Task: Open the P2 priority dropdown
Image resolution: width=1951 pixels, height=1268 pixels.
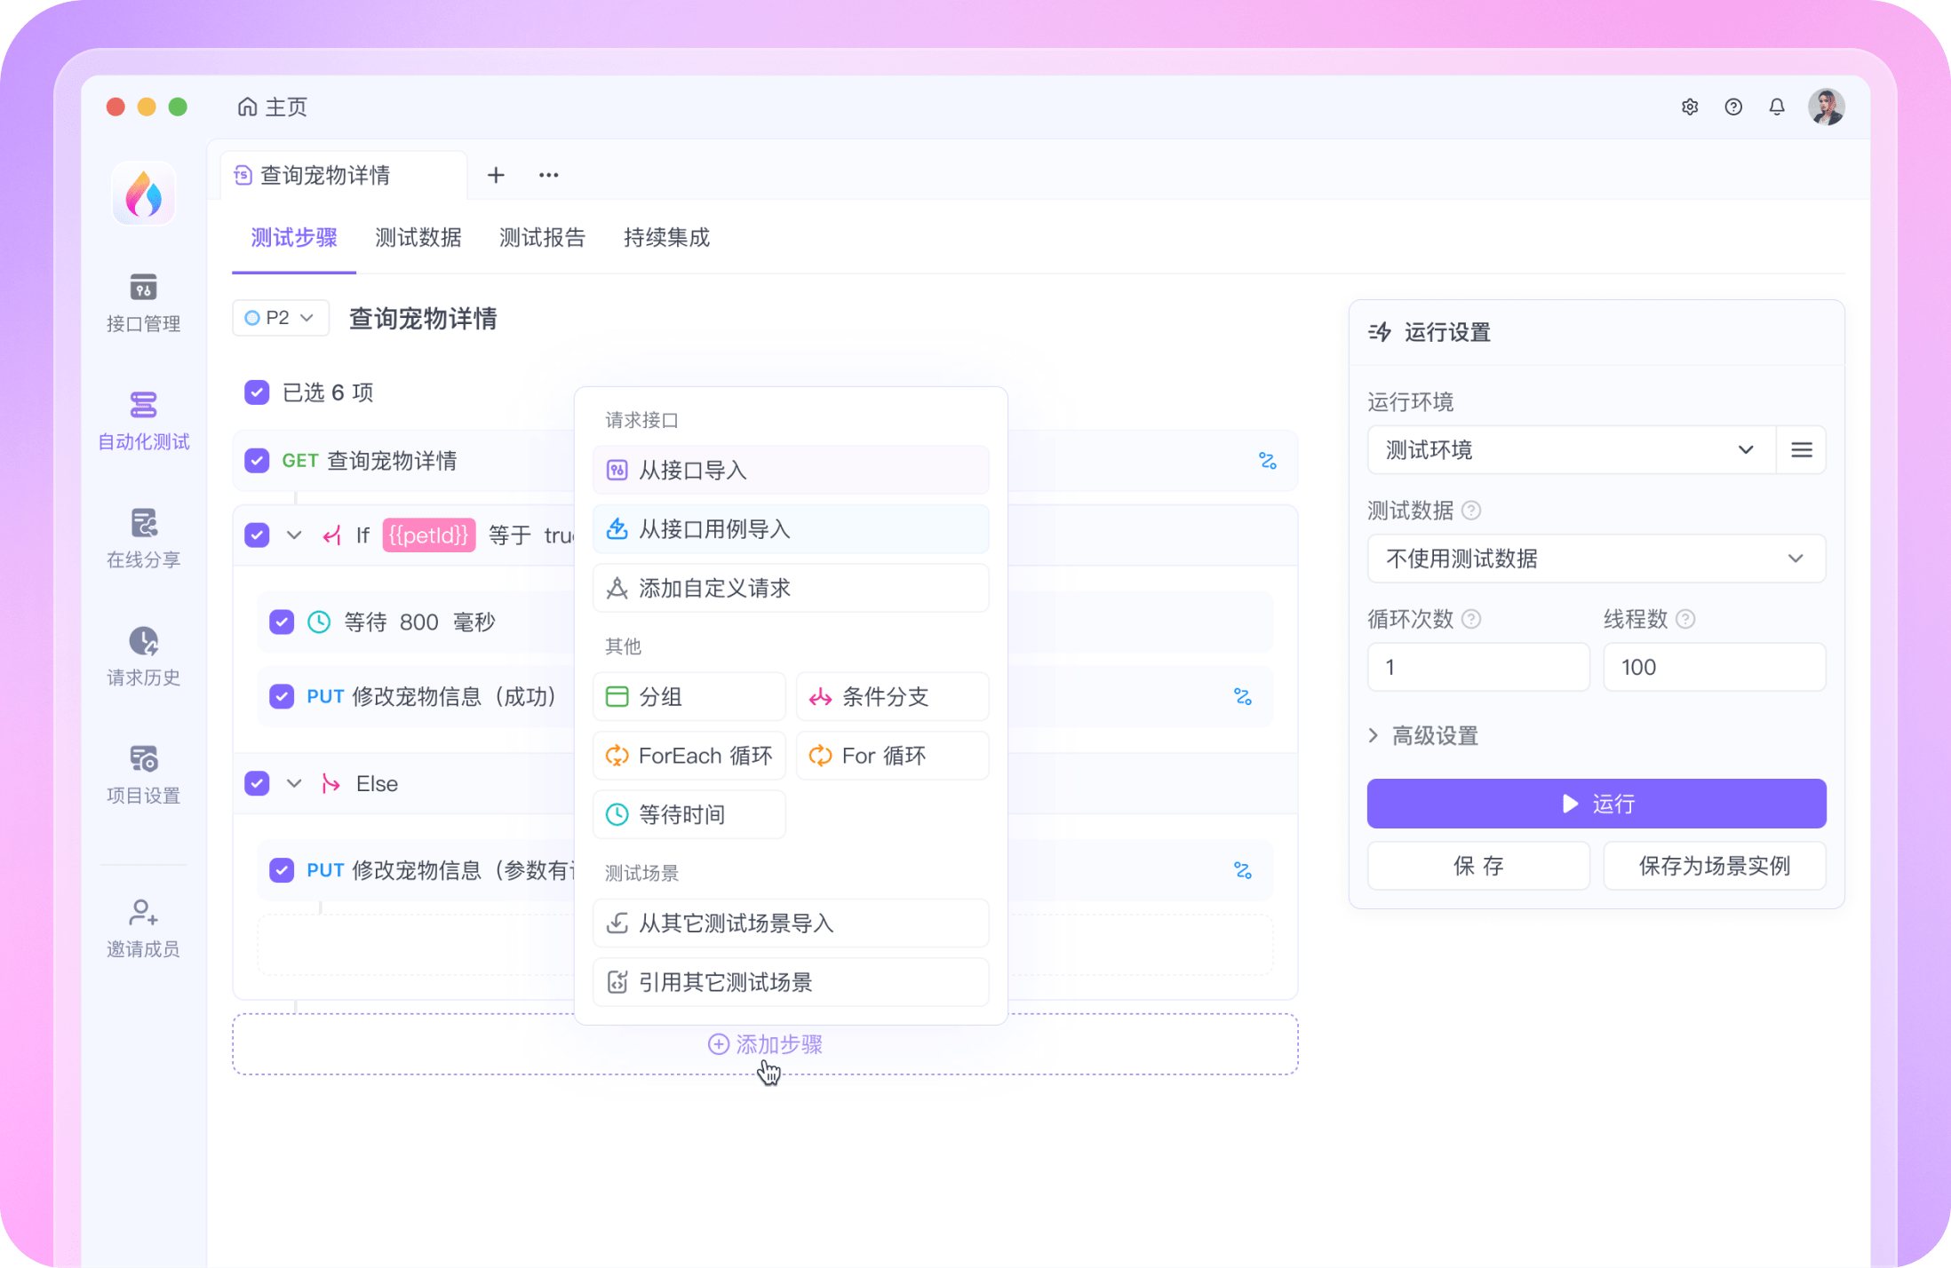Action: 280,318
